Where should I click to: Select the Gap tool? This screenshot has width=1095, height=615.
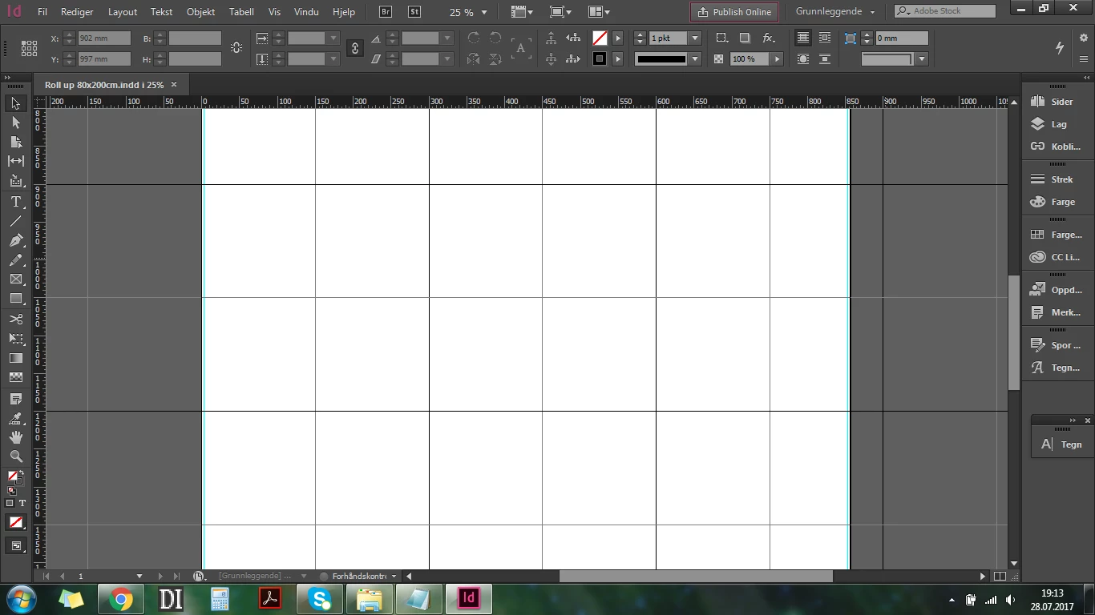[x=15, y=161]
